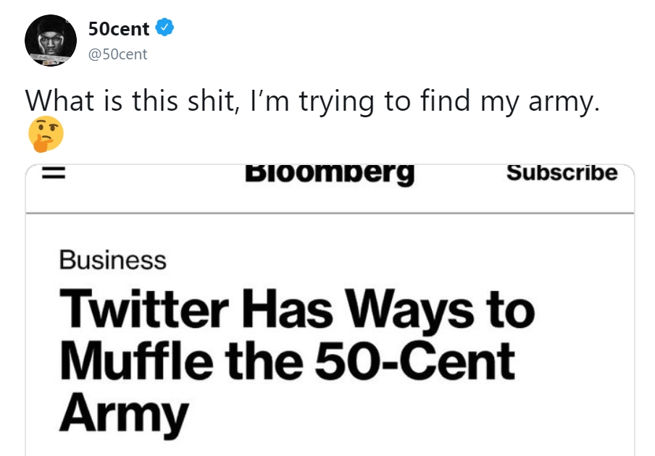Open the @50cent handle link
655x456 pixels.
click(x=117, y=54)
